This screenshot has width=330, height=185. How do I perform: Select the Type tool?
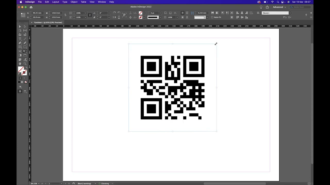point(20,39)
